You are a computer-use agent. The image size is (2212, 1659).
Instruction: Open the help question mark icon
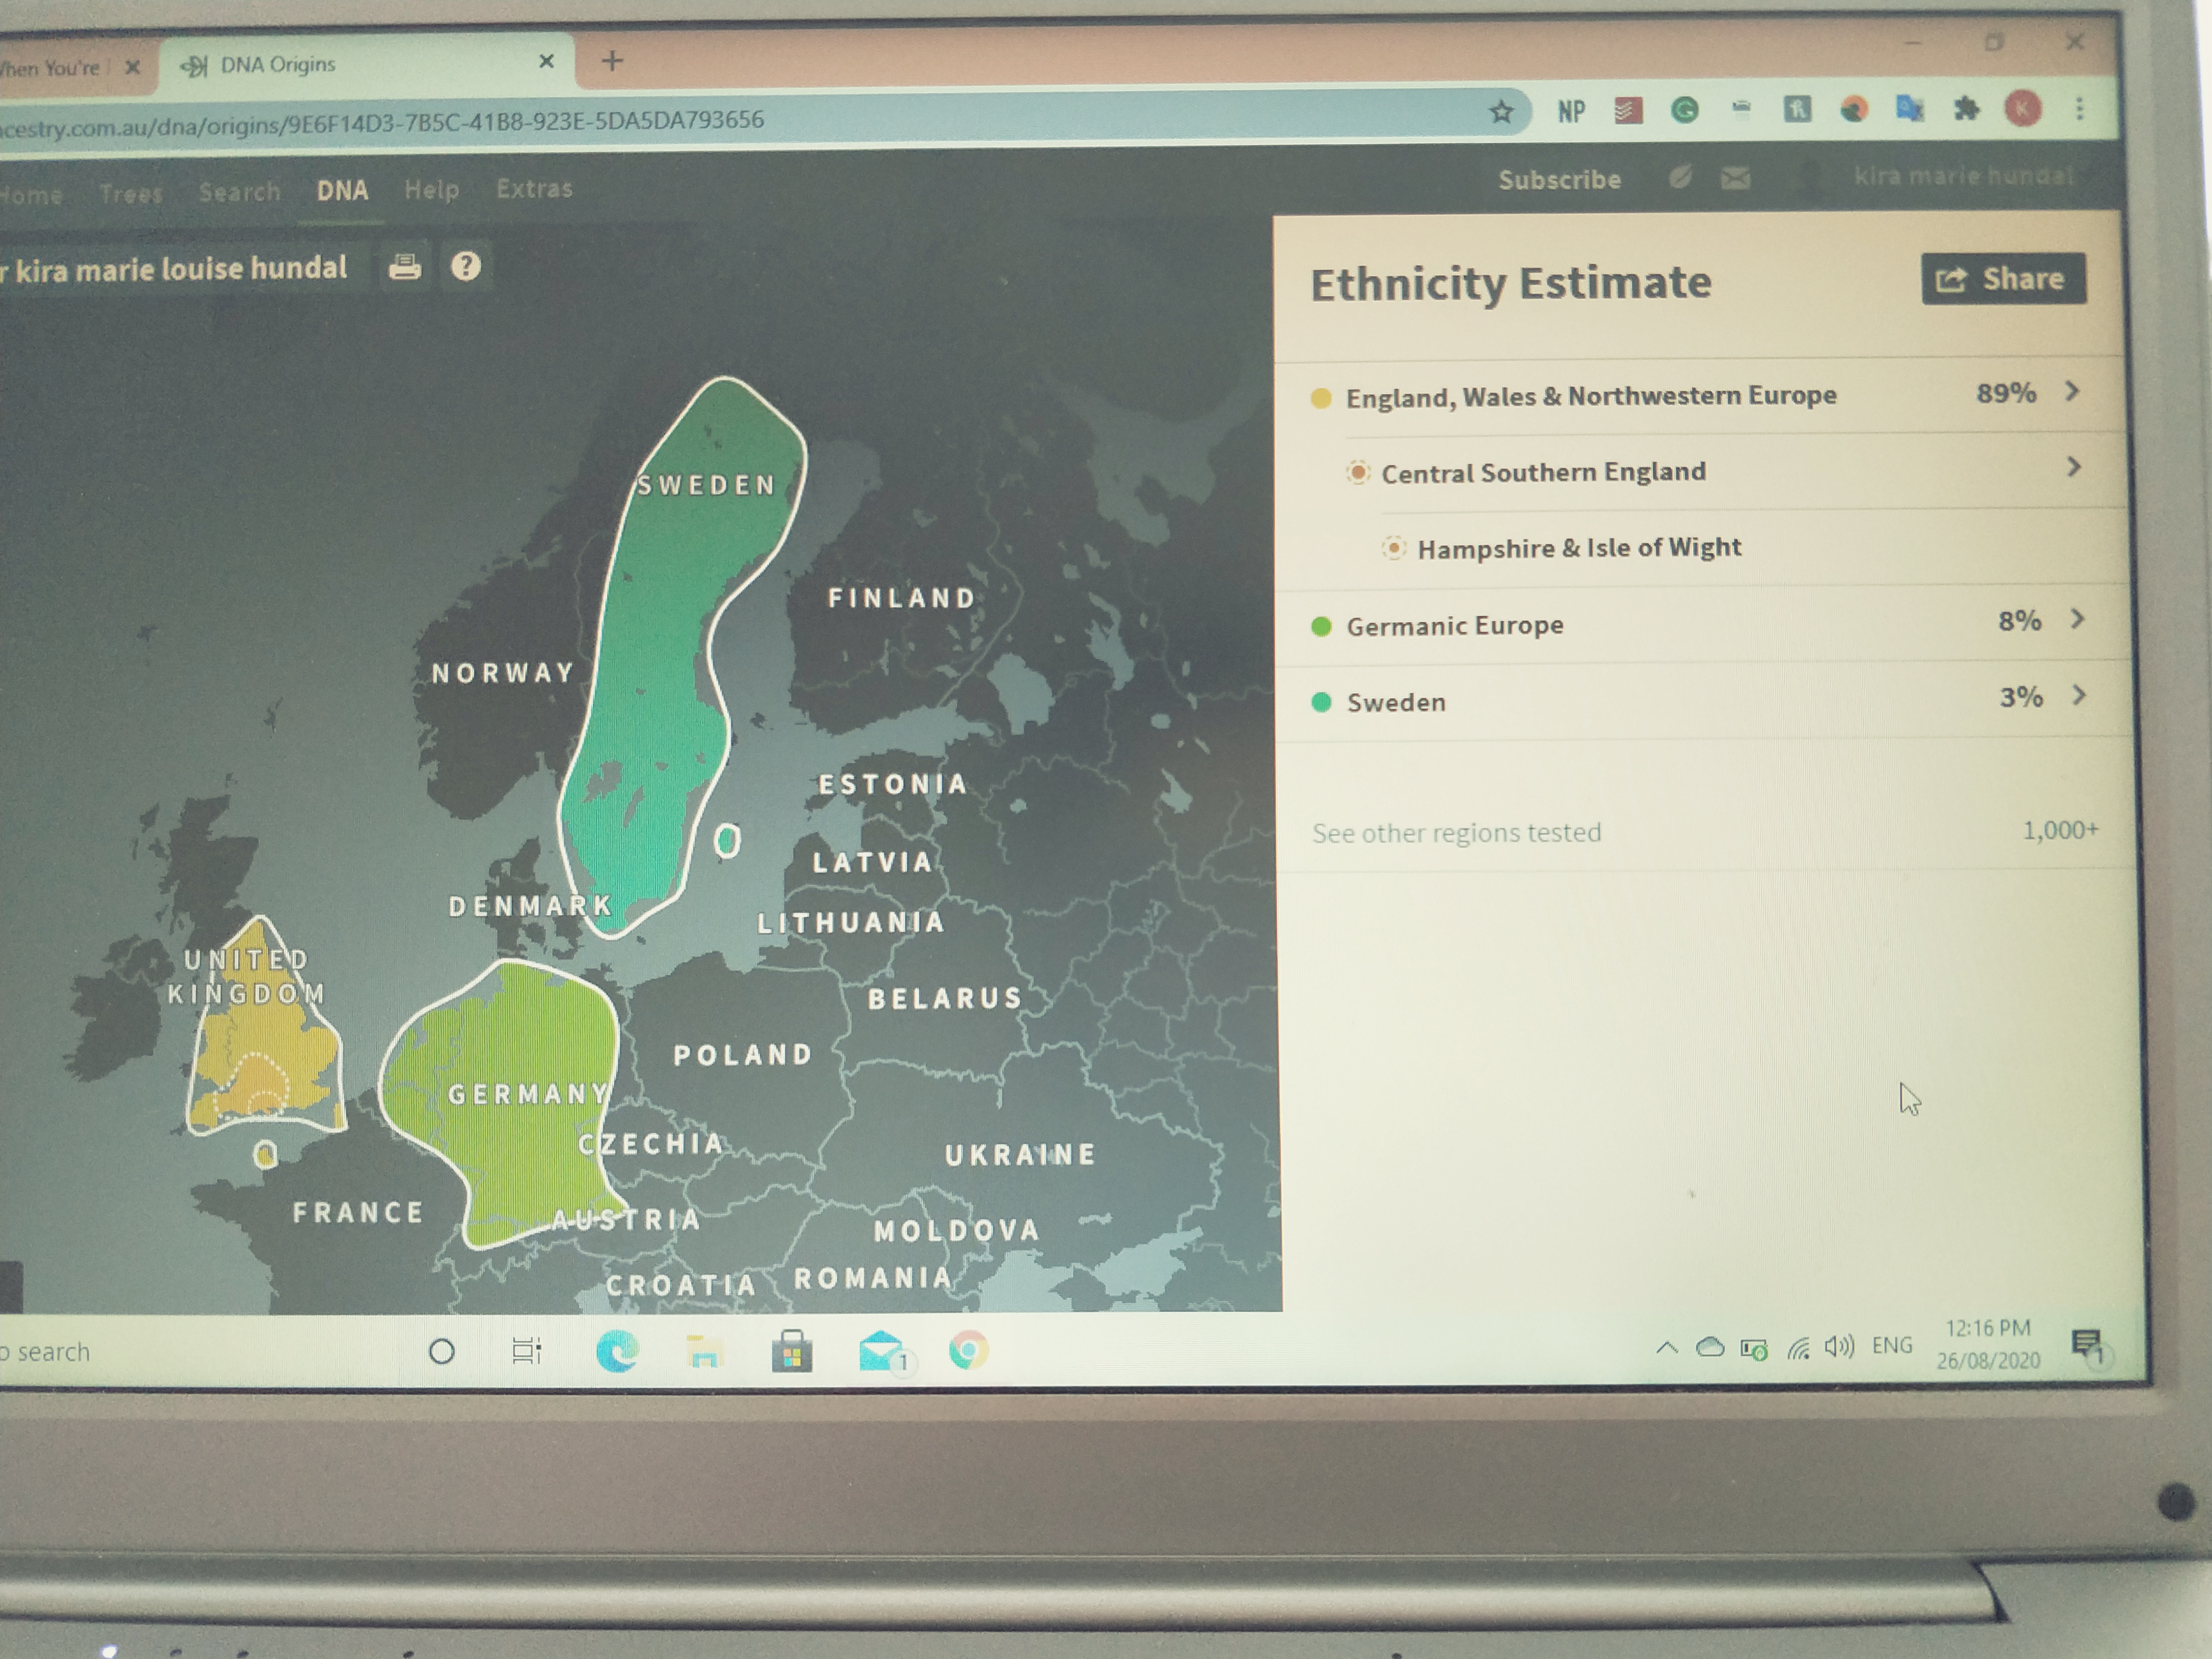point(465,266)
